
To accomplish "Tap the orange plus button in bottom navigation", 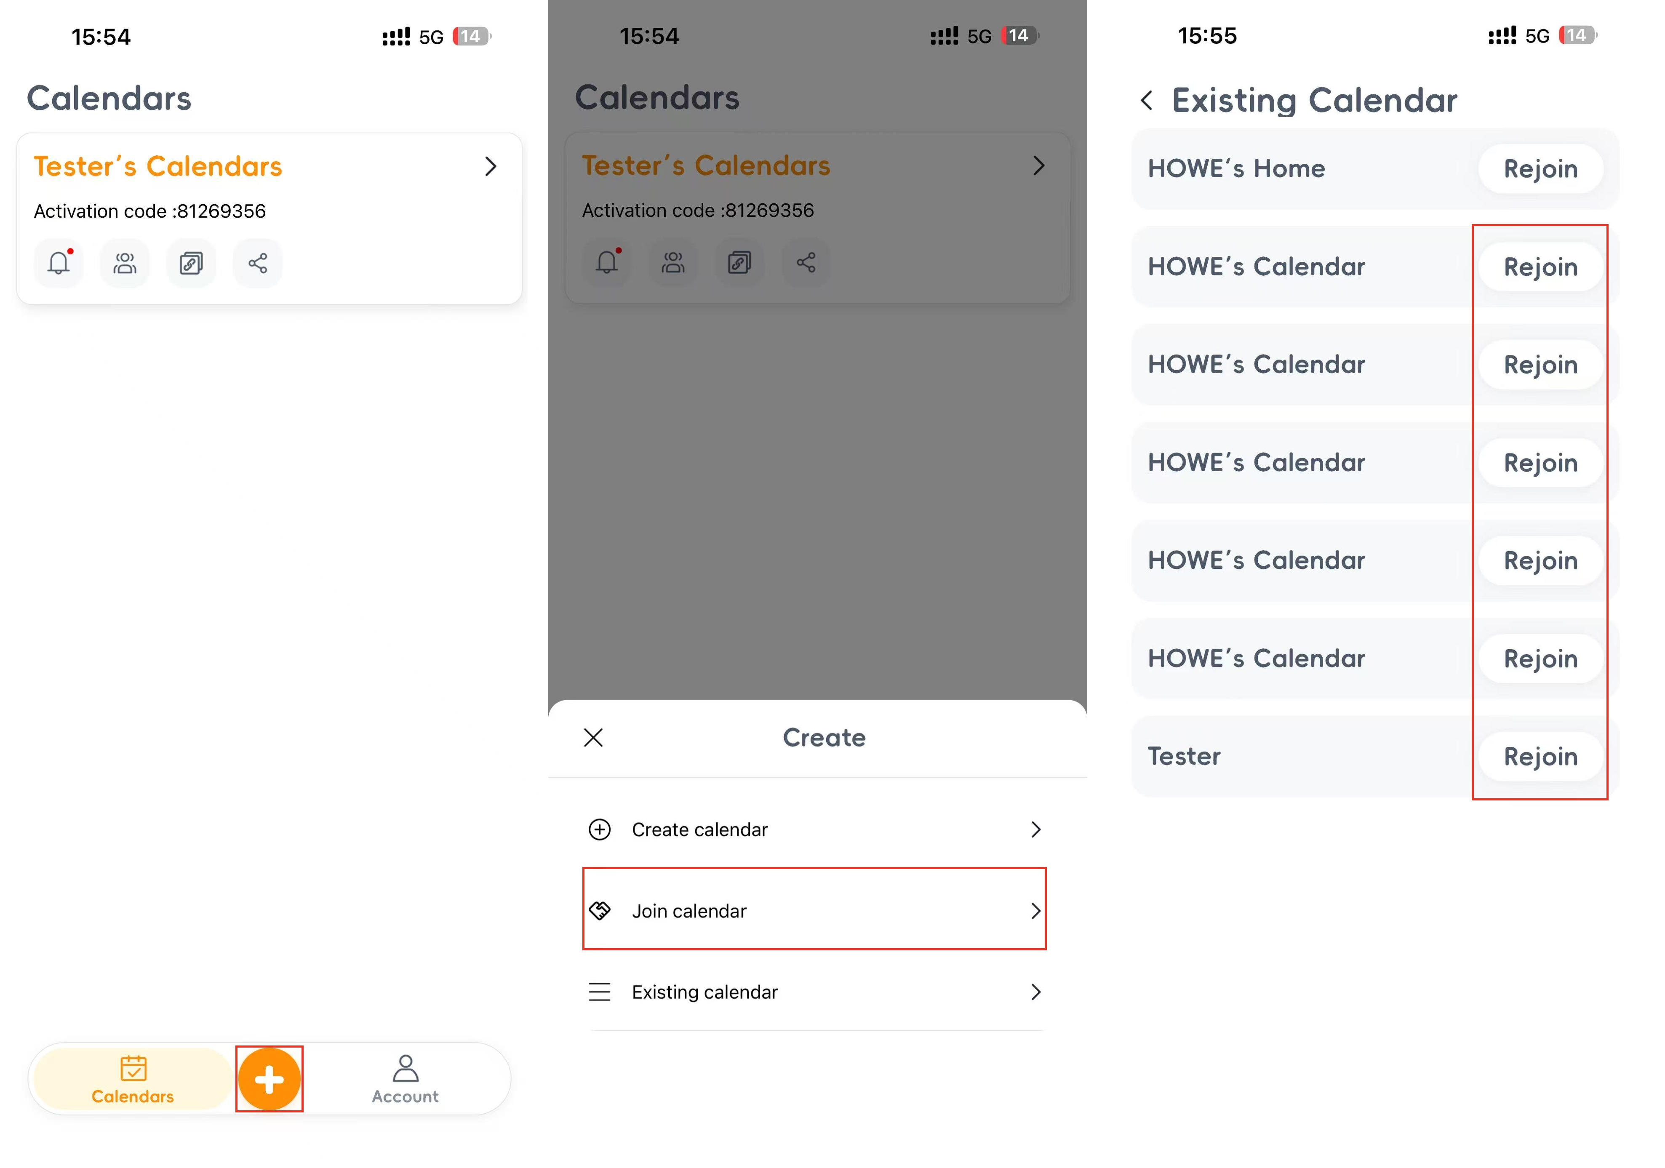I will pyautogui.click(x=269, y=1079).
